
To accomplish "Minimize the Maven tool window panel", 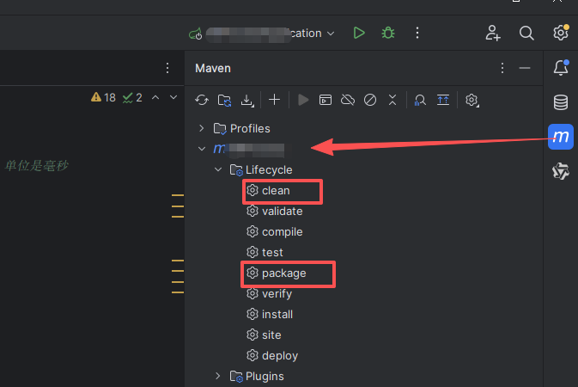I will 525,68.
